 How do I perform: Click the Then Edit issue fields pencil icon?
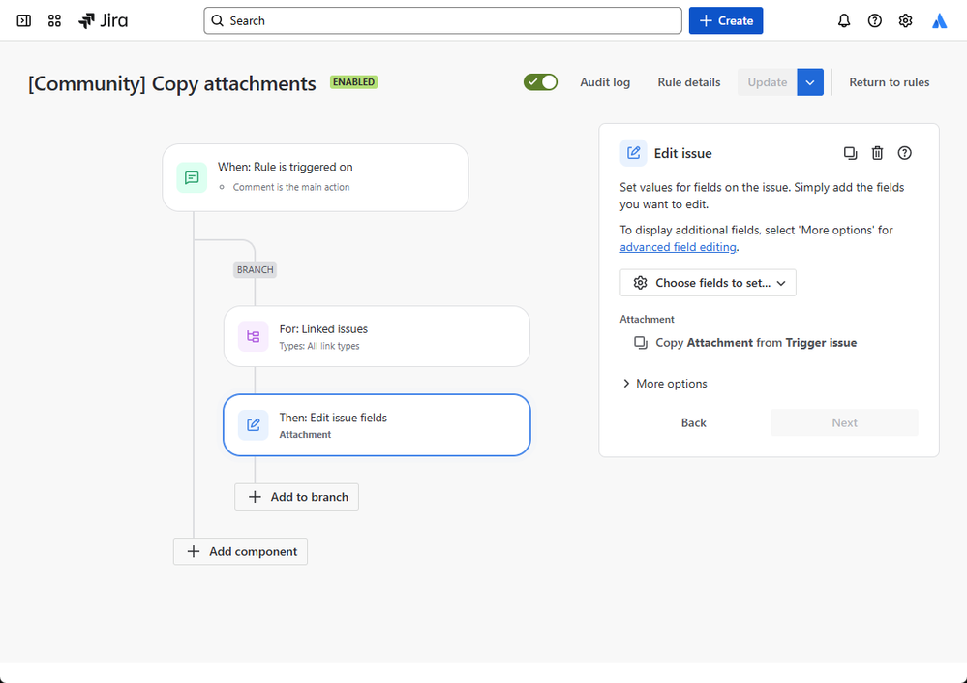253,425
